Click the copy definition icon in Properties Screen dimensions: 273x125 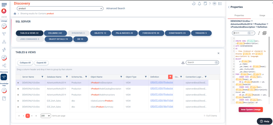click(x=264, y=33)
